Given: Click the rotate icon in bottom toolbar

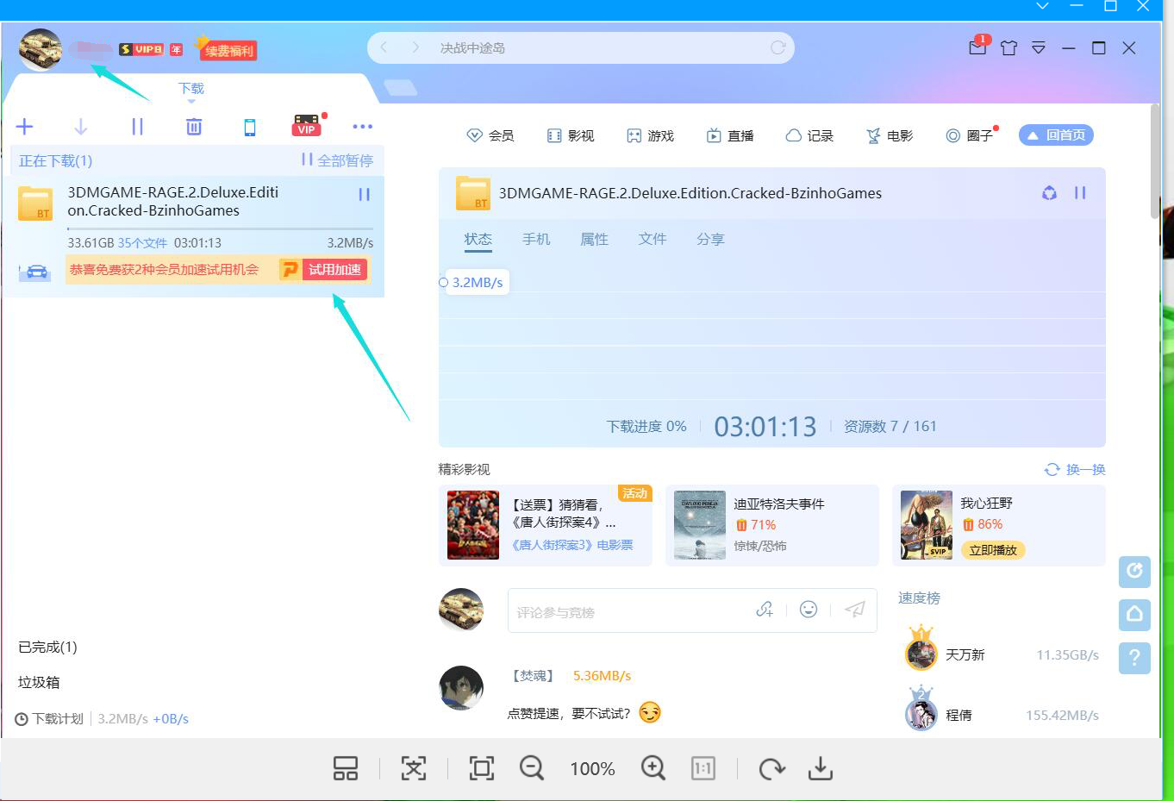Looking at the screenshot, I should tap(771, 767).
